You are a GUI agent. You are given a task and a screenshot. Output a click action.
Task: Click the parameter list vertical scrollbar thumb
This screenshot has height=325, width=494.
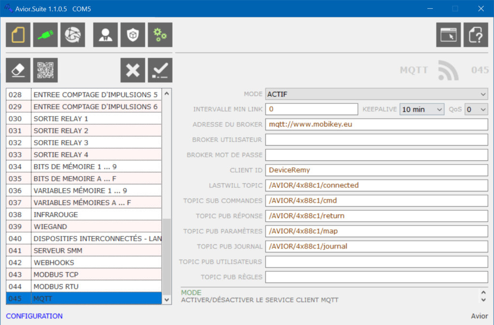pyautogui.click(x=167, y=255)
